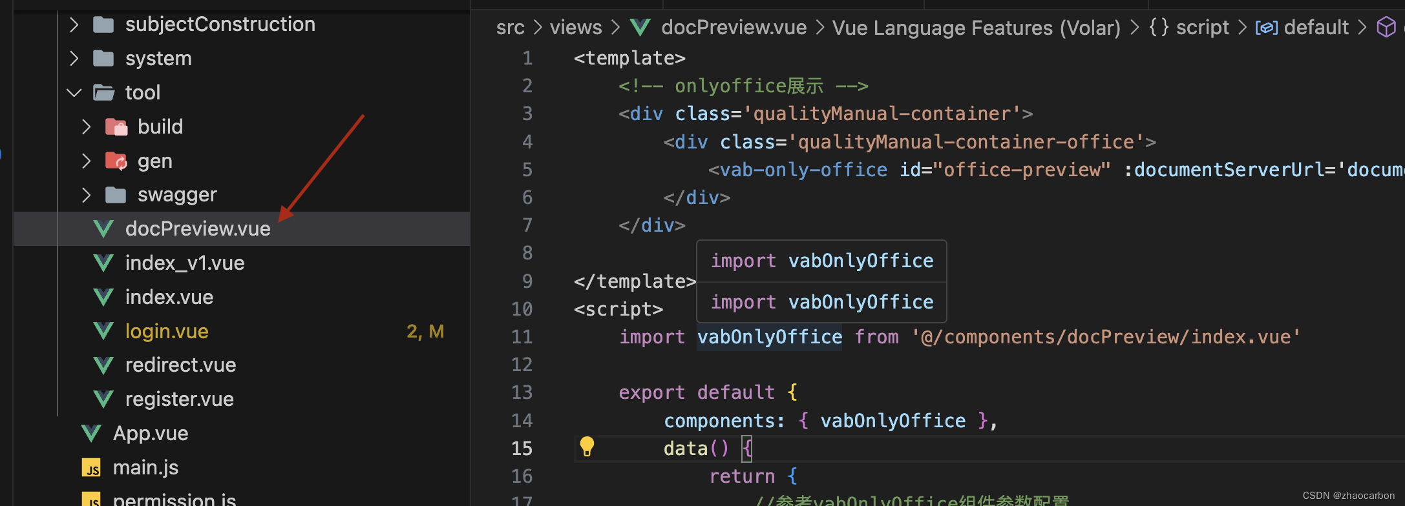The height and width of the screenshot is (506, 1405).
Task: Click the system folder icon
Action: [103, 59]
